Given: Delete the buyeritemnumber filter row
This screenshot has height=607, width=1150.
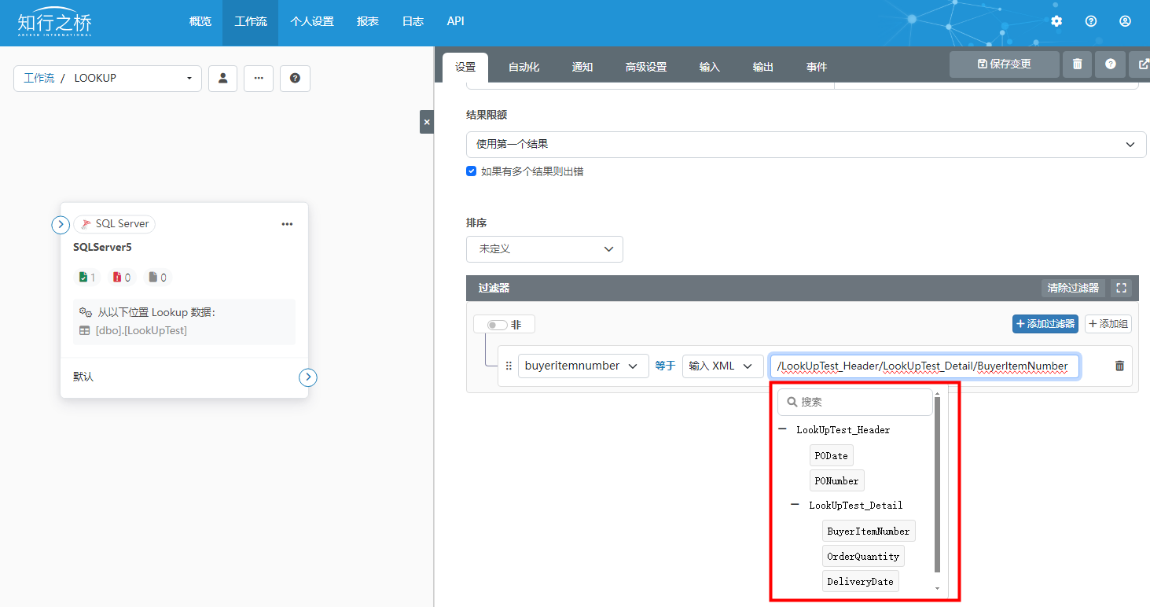Looking at the screenshot, I should pyautogui.click(x=1119, y=366).
